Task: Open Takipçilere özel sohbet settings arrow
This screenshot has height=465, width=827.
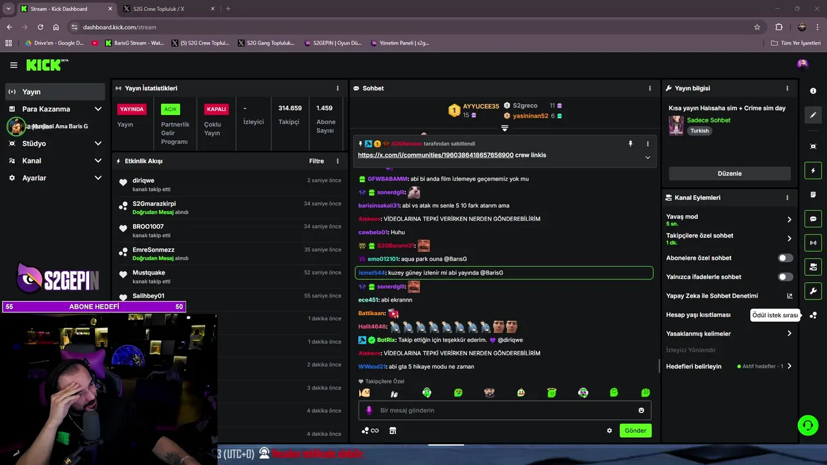Action: pyautogui.click(x=789, y=238)
